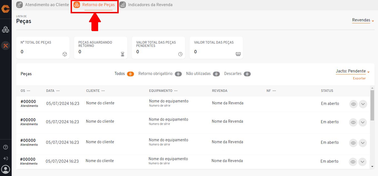This screenshot has height=176, width=378.
Task: Expand the second row with its chevron
Action: click(363, 122)
